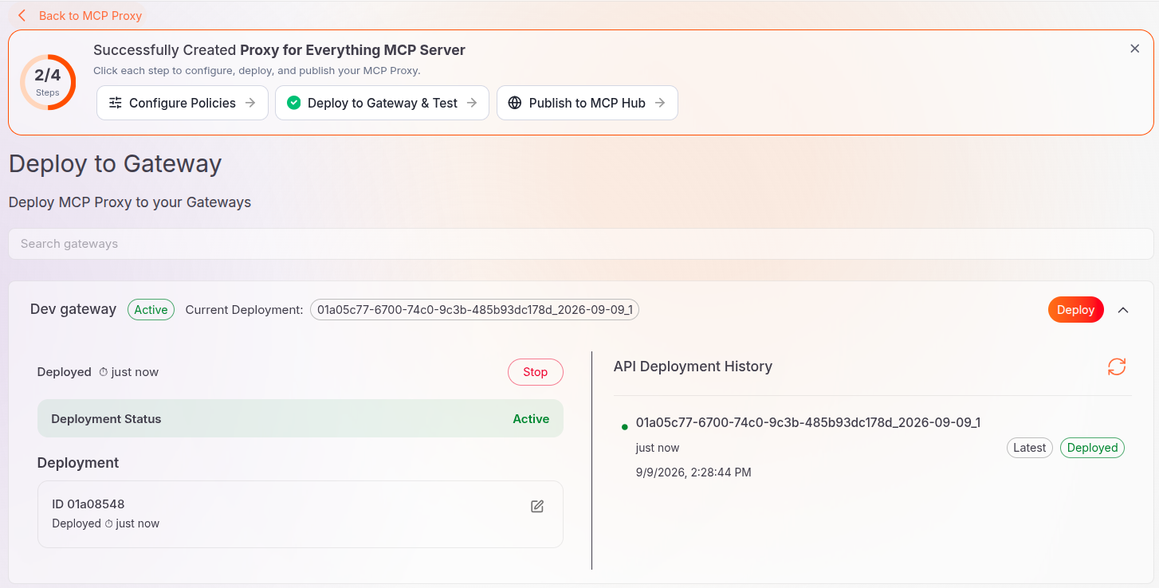Collapse the Dev gateway panel
The width and height of the screenshot is (1159, 588).
[1123, 310]
